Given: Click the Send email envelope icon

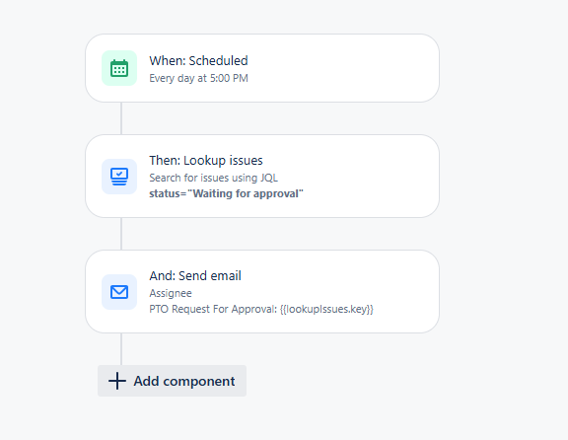Looking at the screenshot, I should coord(119,292).
